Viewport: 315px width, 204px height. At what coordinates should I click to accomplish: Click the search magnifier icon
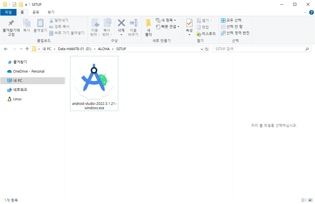click(307, 49)
